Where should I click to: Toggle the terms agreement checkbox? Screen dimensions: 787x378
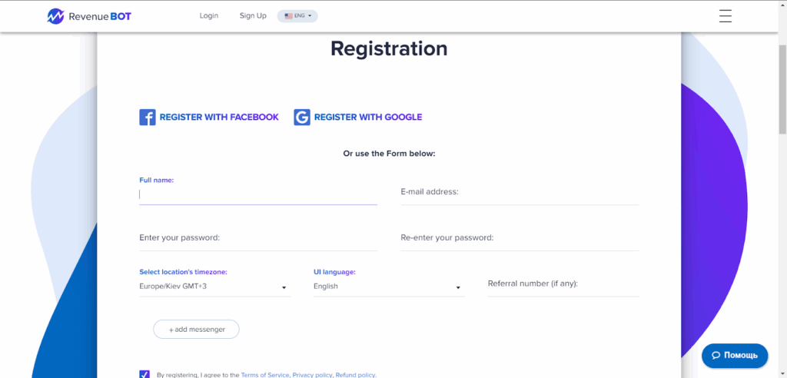point(144,374)
